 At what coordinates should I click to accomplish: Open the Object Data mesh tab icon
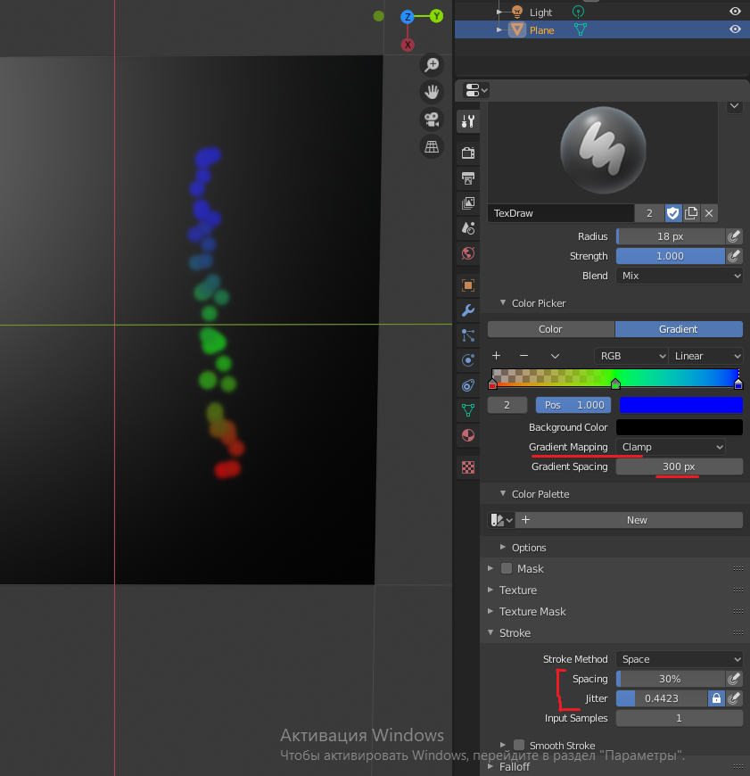468,410
